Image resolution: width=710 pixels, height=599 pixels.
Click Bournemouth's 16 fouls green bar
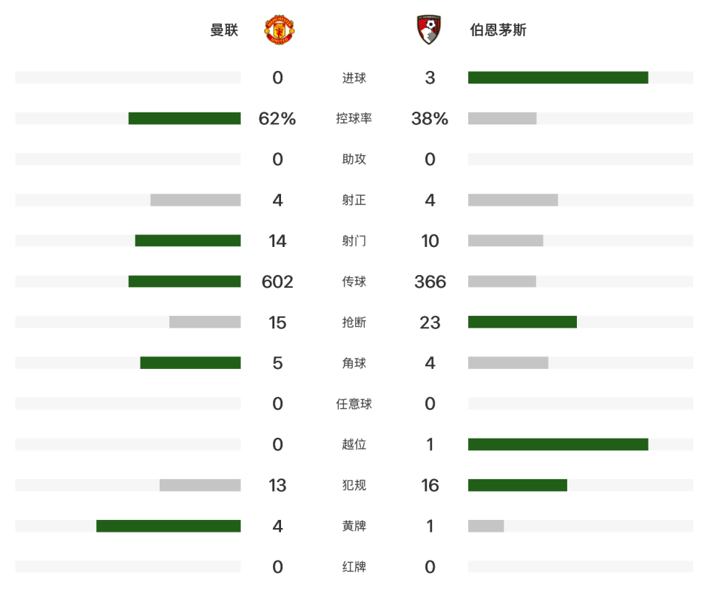tap(518, 485)
